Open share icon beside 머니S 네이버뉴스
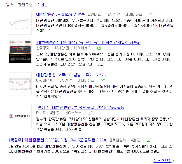 [90, 113]
